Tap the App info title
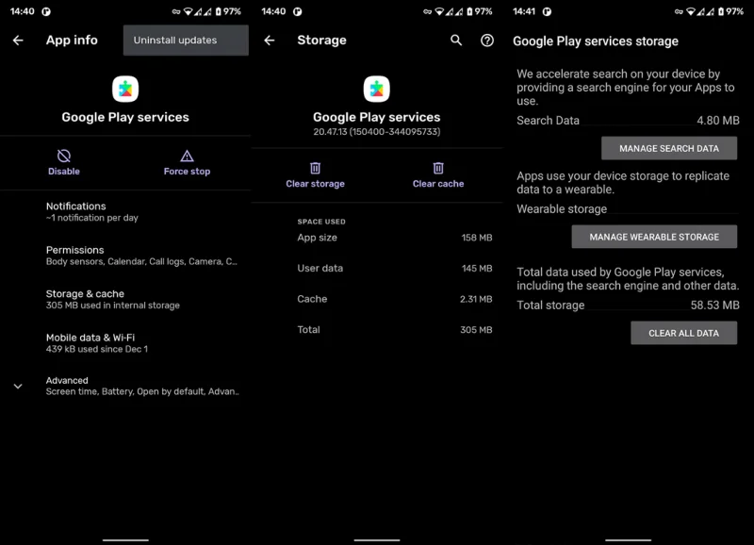 [x=72, y=41]
